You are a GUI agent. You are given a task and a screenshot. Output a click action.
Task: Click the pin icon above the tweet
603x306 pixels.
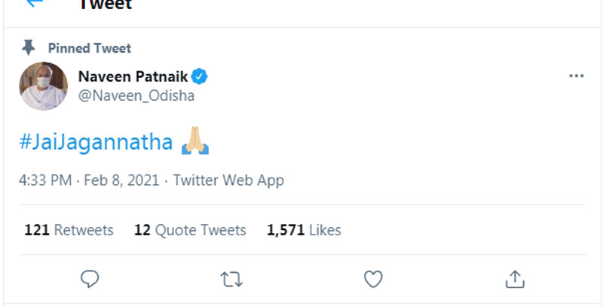click(x=29, y=48)
